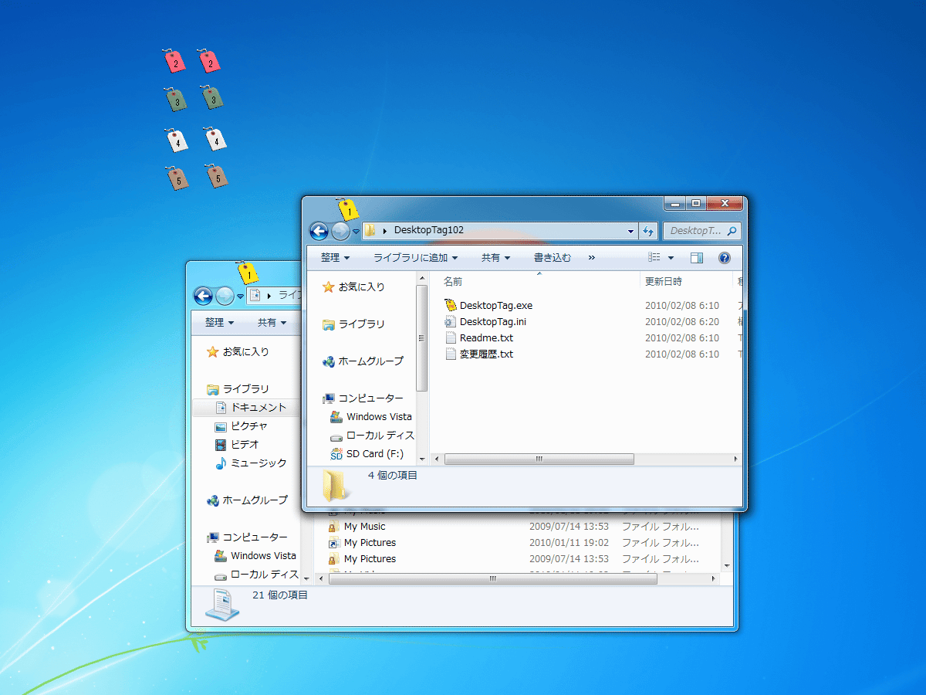Click the DesktopTag102 horizontal scrollbar thumb

point(539,459)
